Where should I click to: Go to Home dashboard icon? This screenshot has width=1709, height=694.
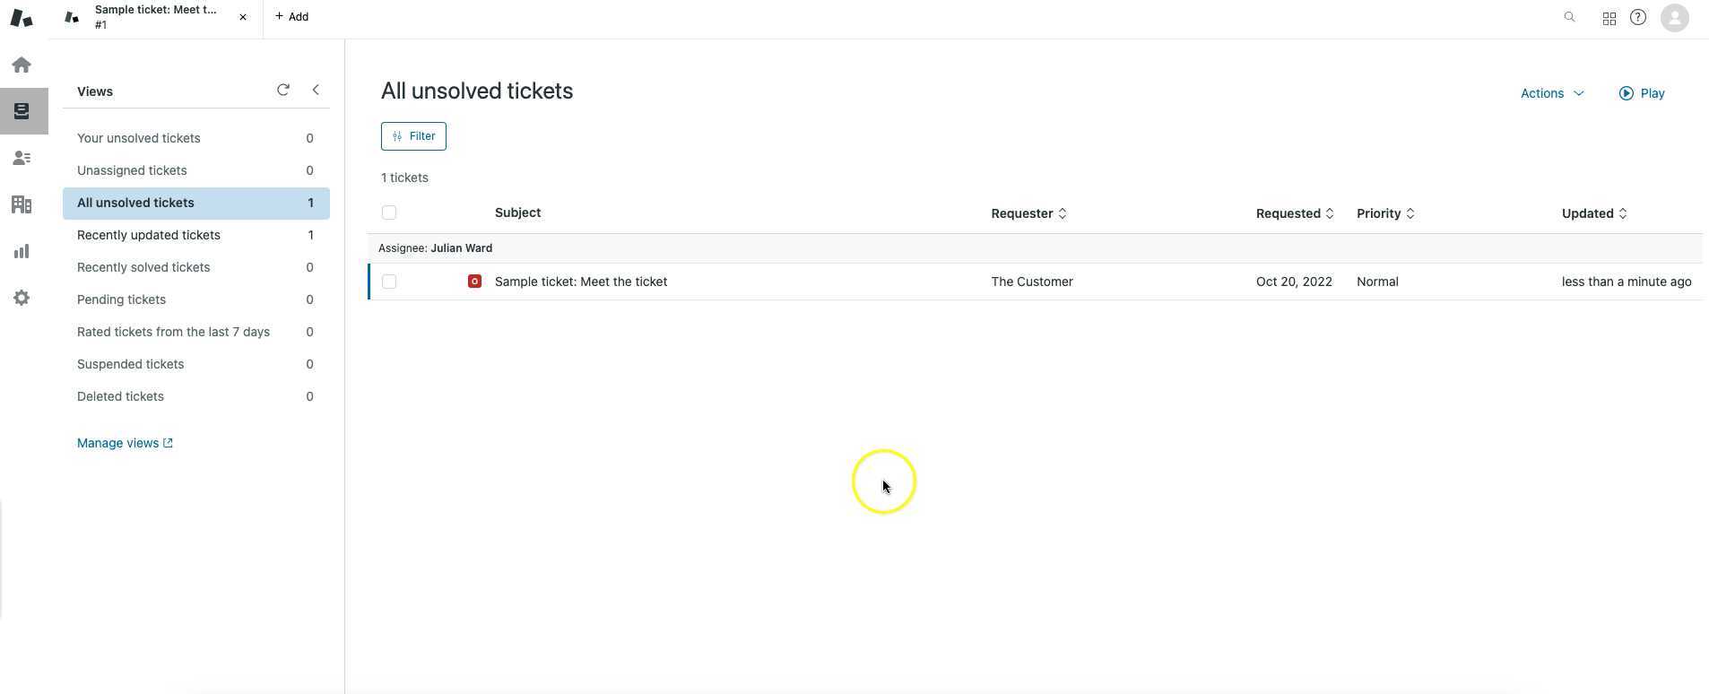(22, 65)
